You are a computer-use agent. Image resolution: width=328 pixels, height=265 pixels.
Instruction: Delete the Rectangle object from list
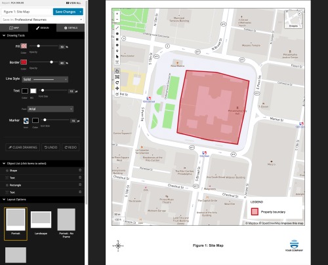coord(80,185)
